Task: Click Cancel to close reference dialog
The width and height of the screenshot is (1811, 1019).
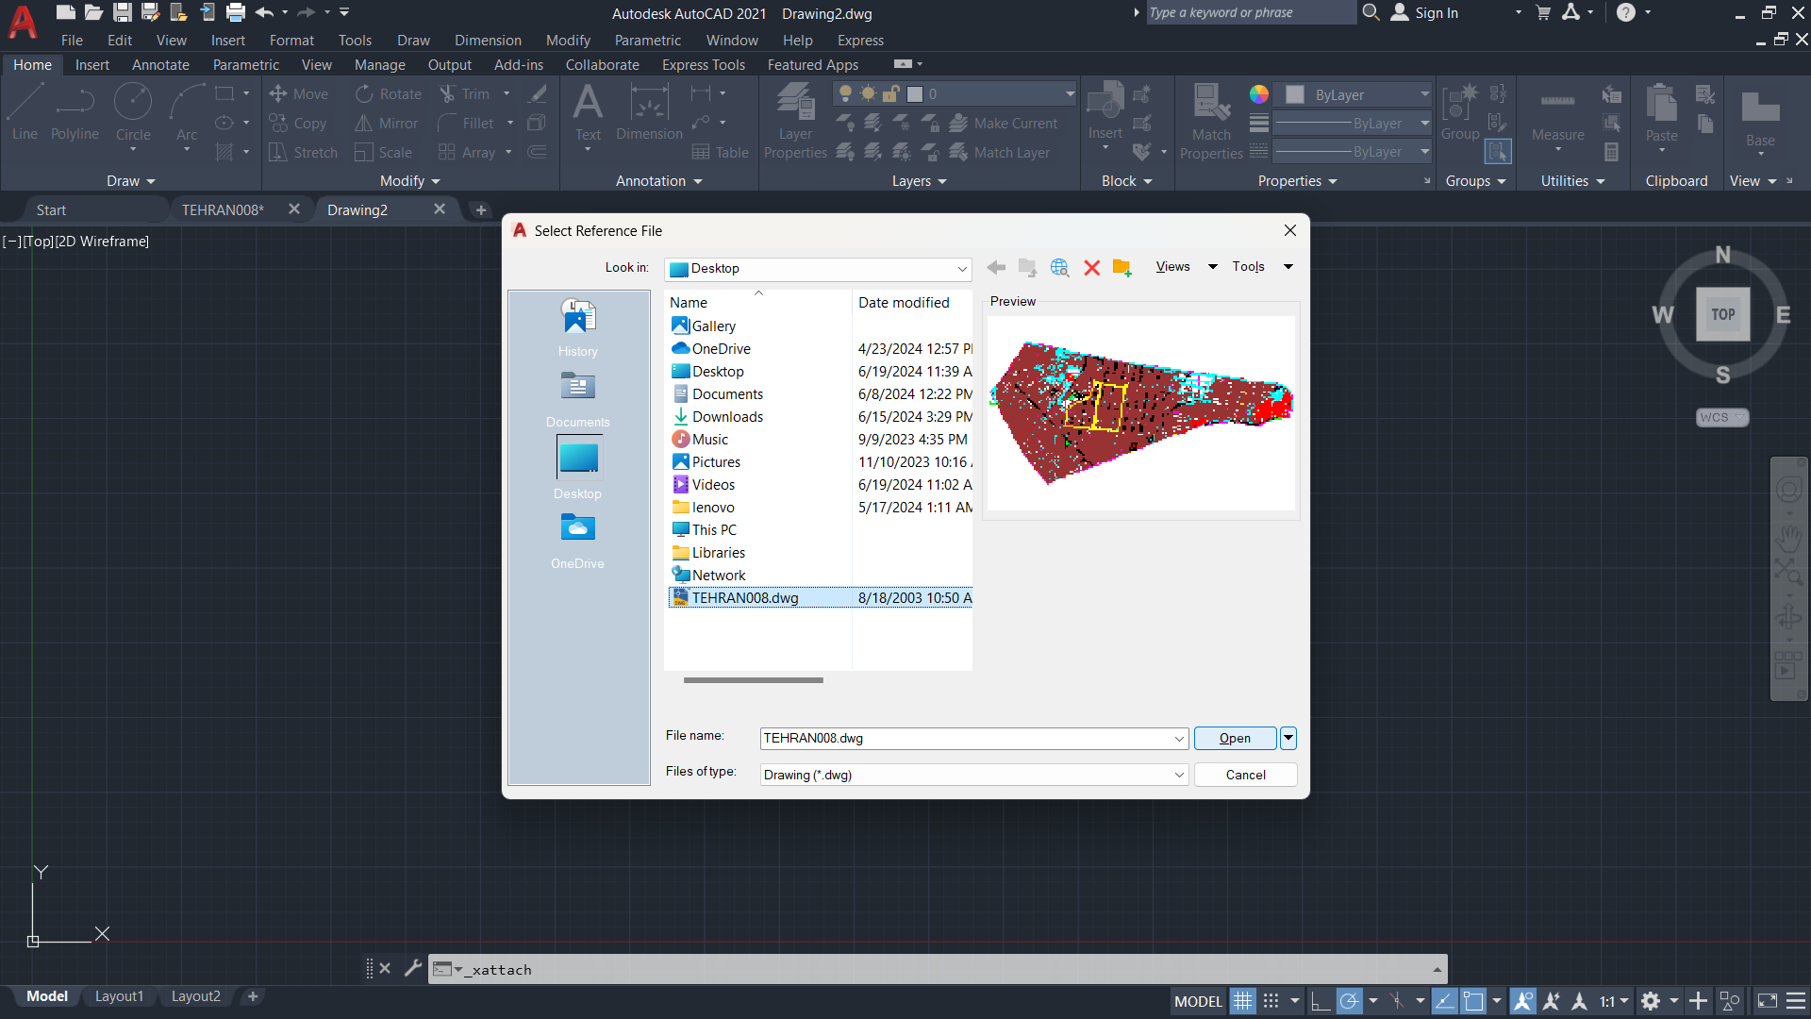Action: pyautogui.click(x=1244, y=774)
